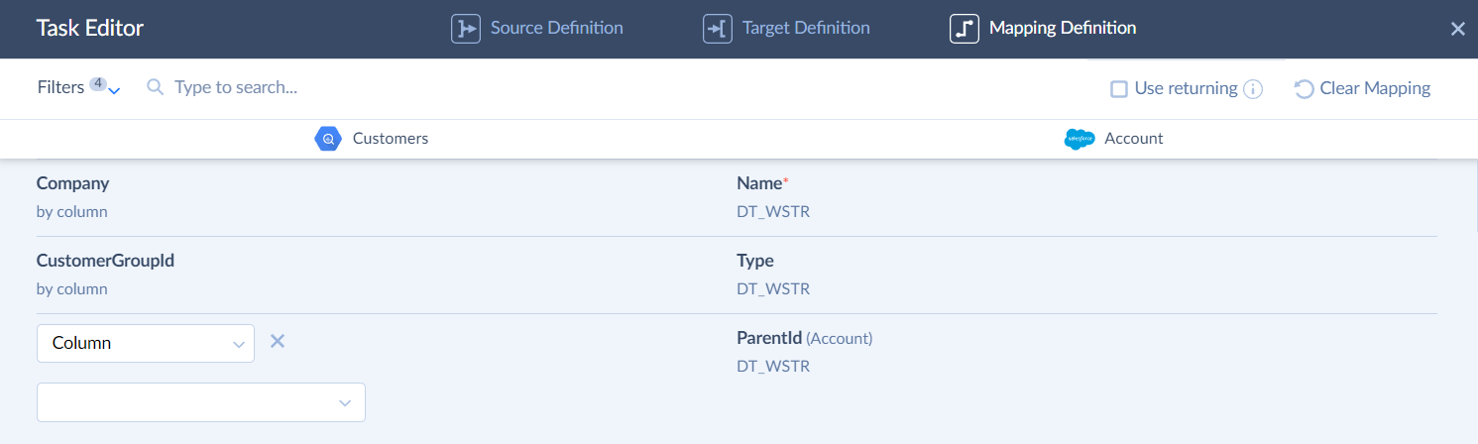
Task: Click the Mapping Definition step icon
Action: [965, 29]
